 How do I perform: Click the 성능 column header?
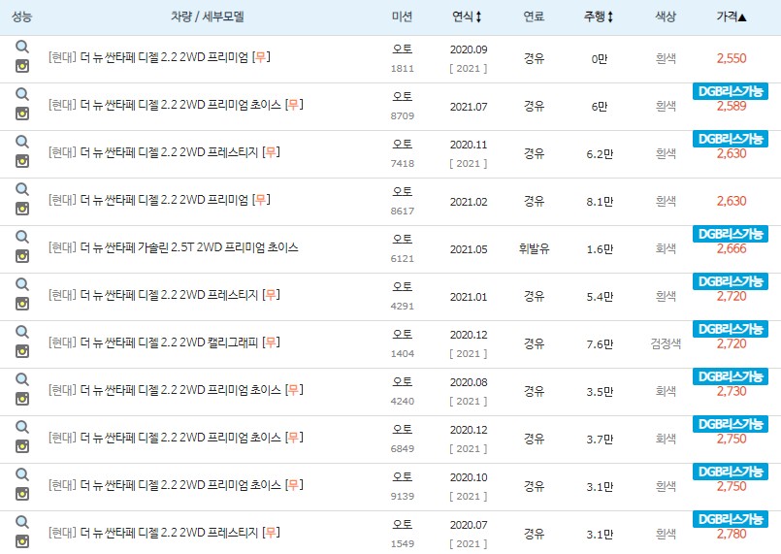point(22,16)
